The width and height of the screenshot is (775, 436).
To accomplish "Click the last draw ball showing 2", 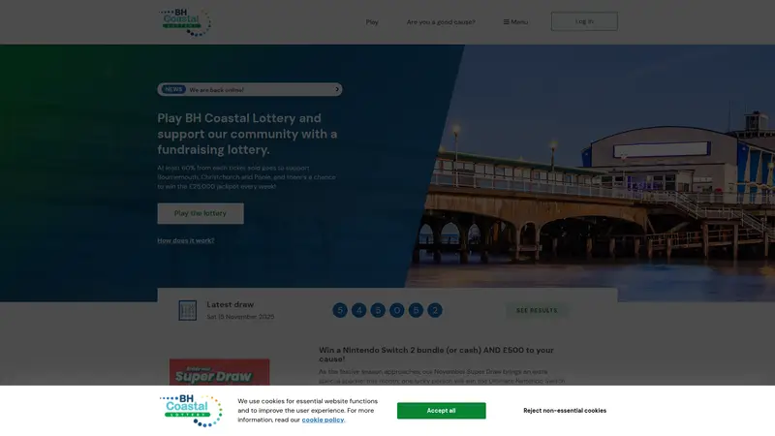I will click(x=435, y=310).
